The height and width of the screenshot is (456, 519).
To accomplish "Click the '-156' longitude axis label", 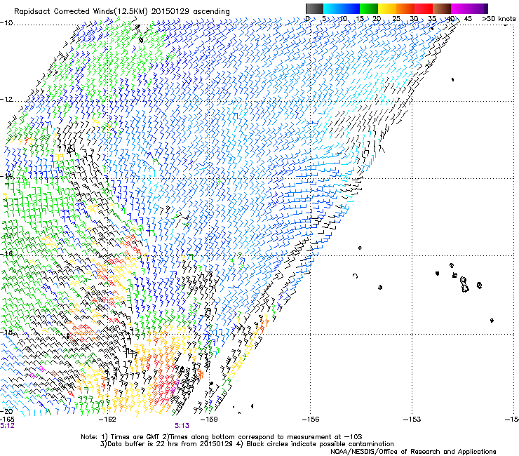I will point(311,420).
